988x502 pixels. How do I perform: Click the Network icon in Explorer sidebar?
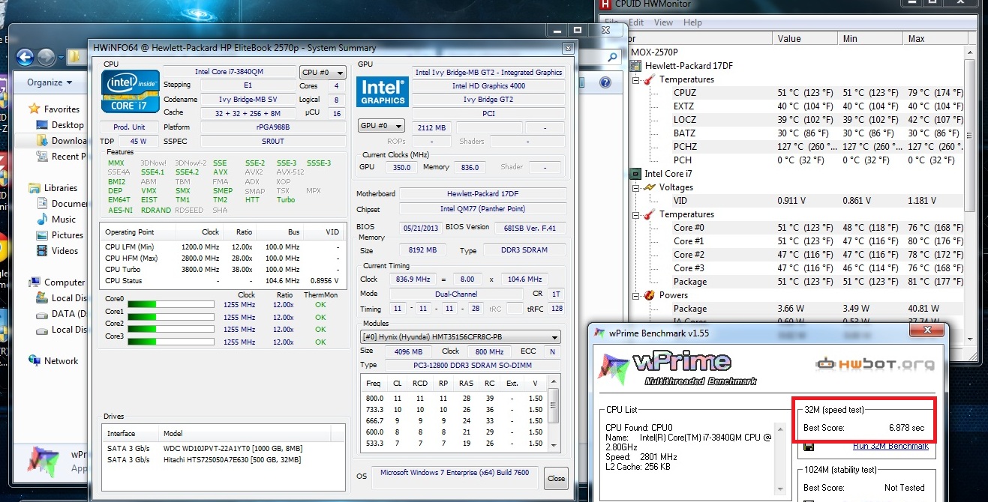coord(35,361)
